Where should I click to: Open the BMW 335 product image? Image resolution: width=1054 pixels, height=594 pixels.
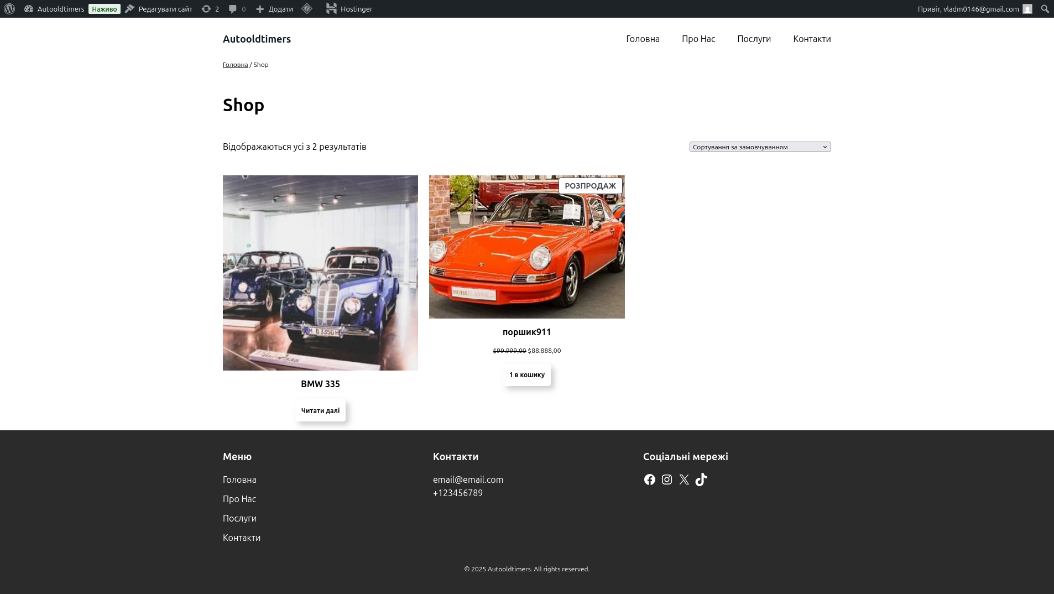(x=320, y=273)
